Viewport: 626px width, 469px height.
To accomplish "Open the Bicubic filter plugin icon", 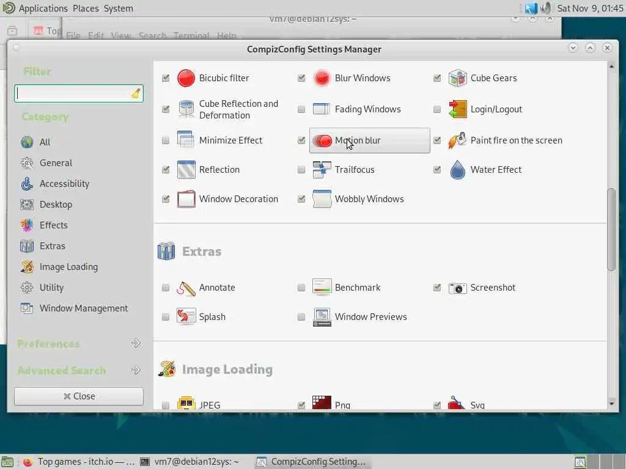I will tap(186, 78).
